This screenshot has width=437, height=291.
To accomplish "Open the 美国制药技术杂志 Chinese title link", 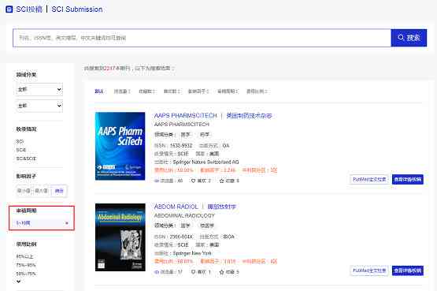I will pos(249,115).
